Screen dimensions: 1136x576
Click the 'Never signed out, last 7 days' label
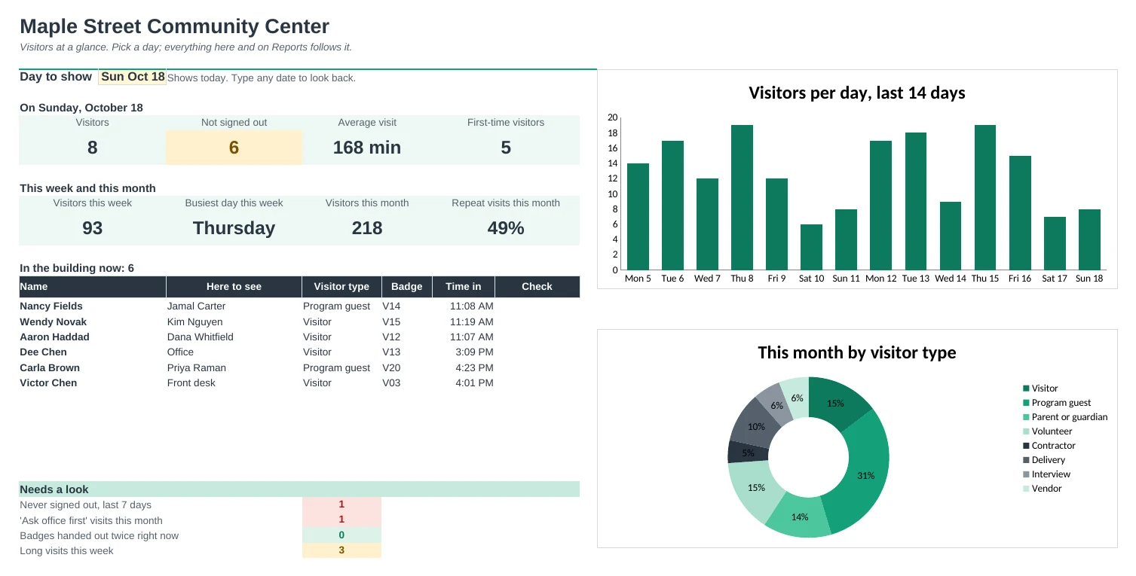tap(85, 504)
